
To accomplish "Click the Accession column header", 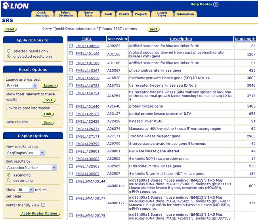I will [117, 39].
